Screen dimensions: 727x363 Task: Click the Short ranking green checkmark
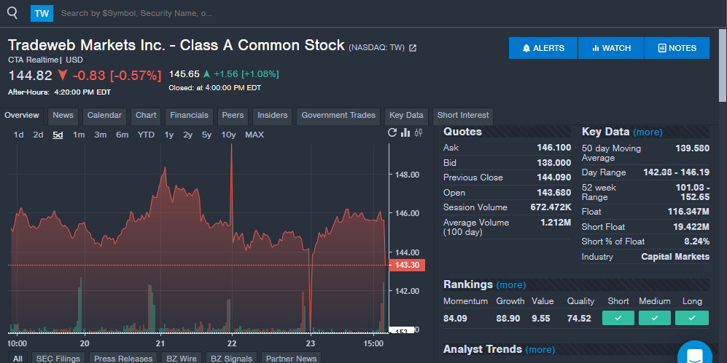[x=618, y=318]
